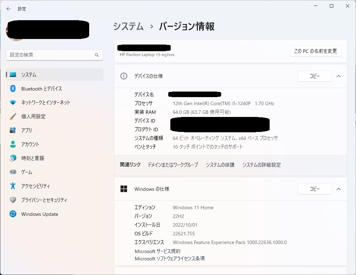This screenshot has width=356, height=275.
Task: Open Microsoft ソフトウェアライセンス条項 link
Action: click(x=170, y=258)
